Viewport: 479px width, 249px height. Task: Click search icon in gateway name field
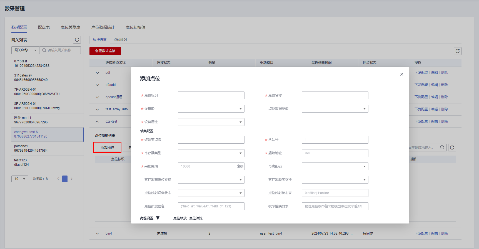point(44,50)
